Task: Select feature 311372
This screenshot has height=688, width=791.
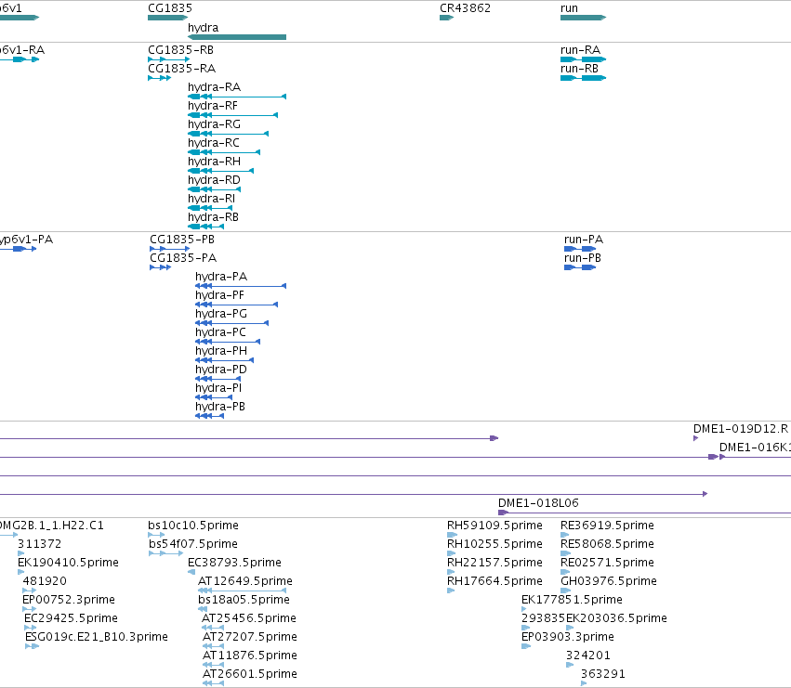Action: (39, 544)
